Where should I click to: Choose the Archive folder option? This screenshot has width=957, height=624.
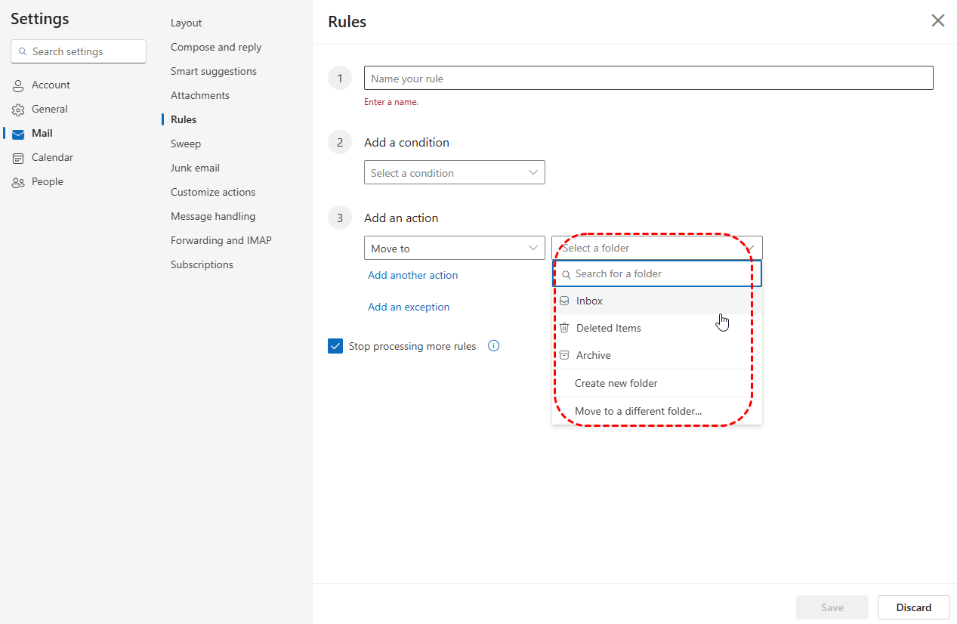(593, 355)
